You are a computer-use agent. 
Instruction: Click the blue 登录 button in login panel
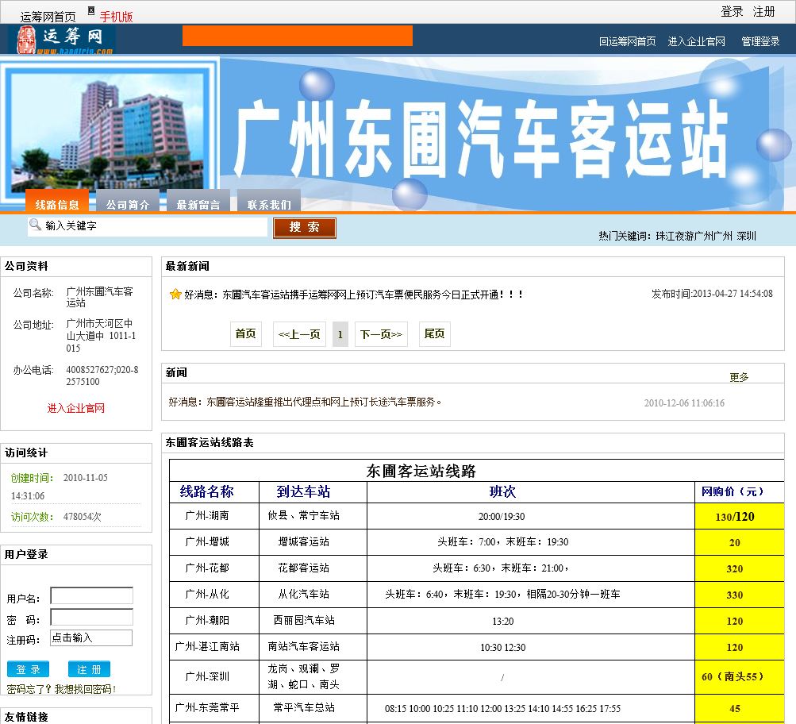point(28,669)
